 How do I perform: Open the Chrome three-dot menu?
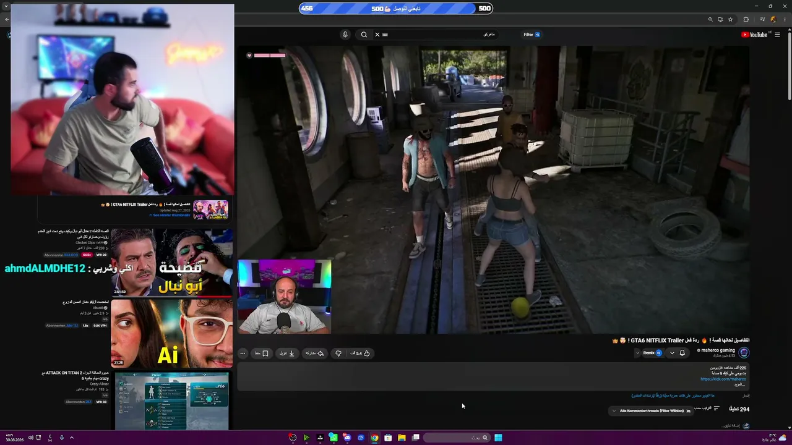point(785,20)
